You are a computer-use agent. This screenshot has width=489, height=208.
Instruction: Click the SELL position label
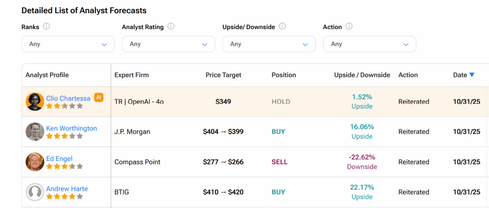(x=280, y=162)
